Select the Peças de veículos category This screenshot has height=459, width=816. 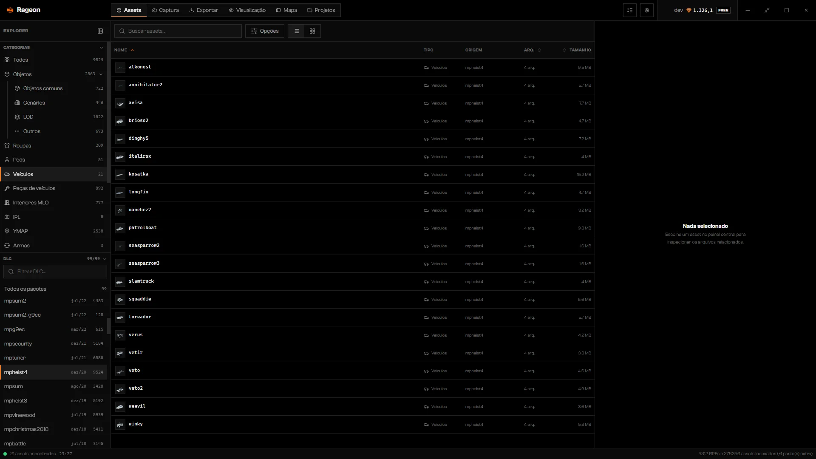pos(54,188)
